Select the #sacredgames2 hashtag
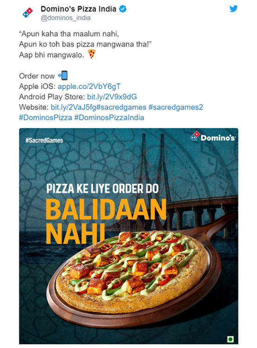Image resolution: width=257 pixels, height=348 pixels. [x=175, y=107]
